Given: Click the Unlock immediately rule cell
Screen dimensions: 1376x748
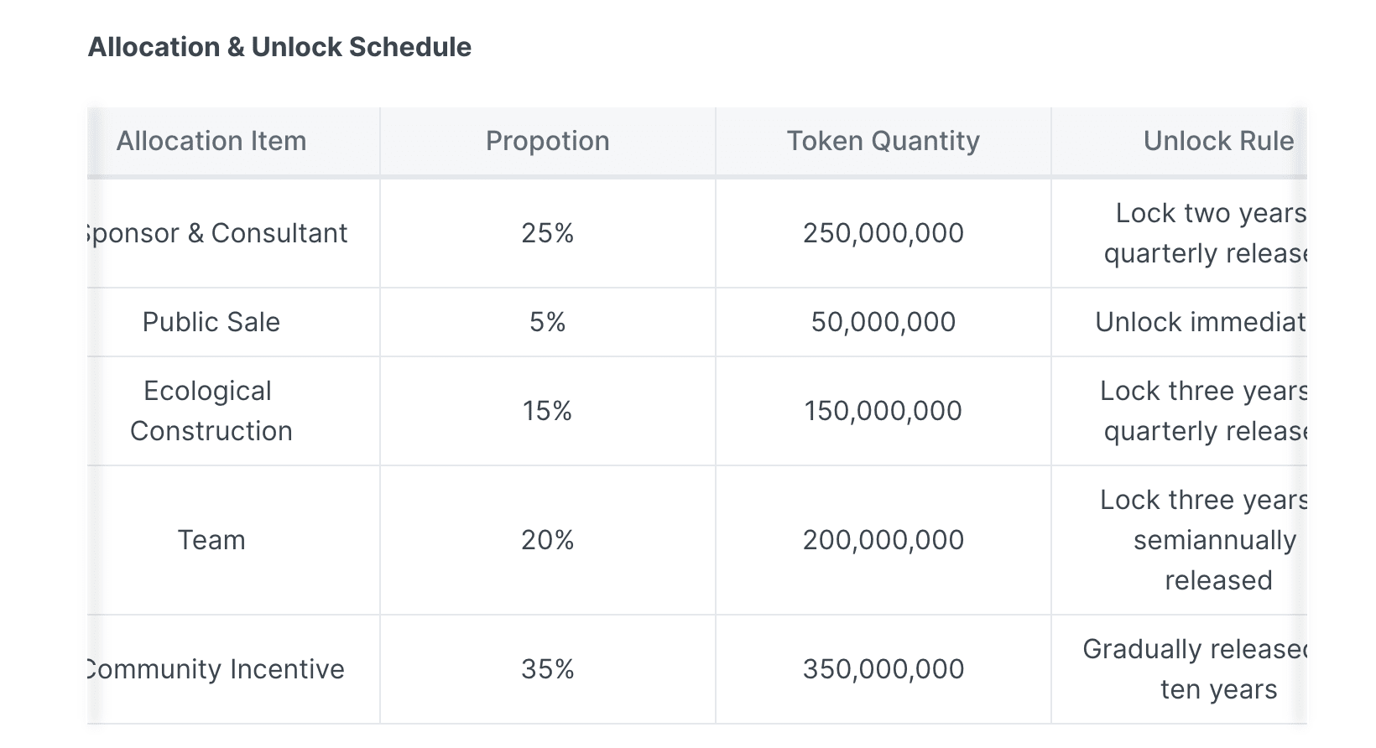Looking at the screenshot, I should point(1200,322).
